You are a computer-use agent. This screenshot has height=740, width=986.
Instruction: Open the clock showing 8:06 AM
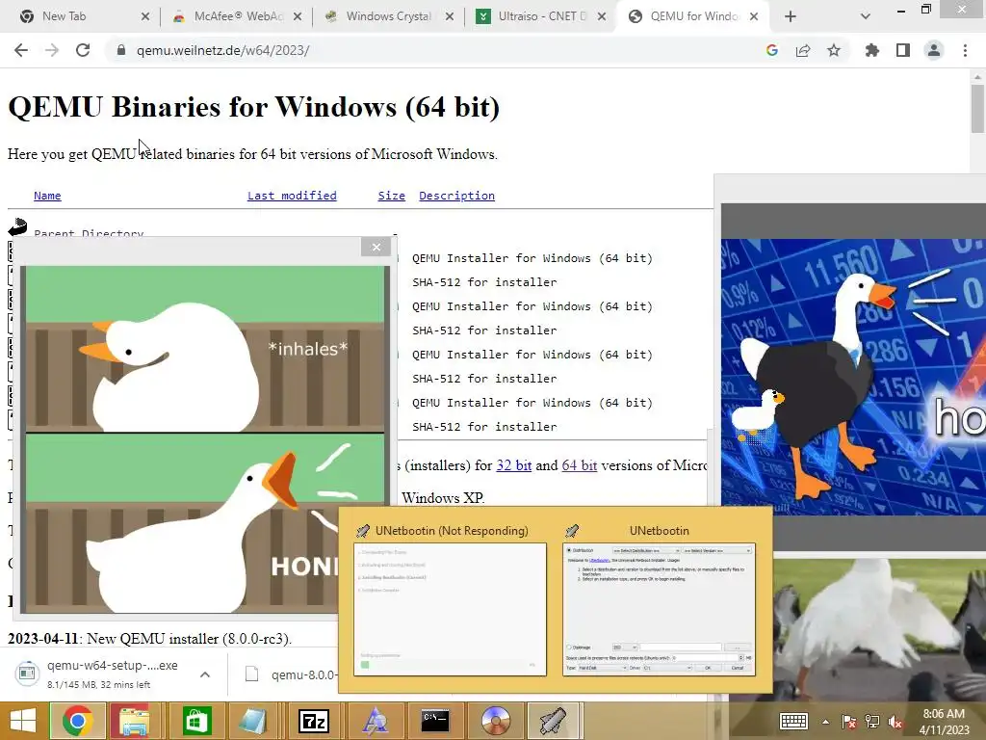[x=944, y=721]
